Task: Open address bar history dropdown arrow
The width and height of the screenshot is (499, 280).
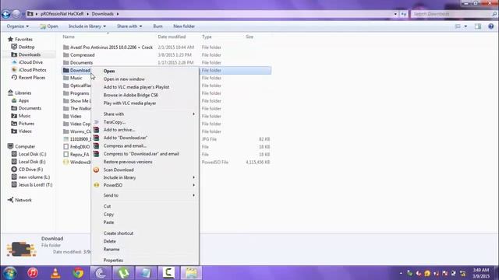Action: coord(395,14)
